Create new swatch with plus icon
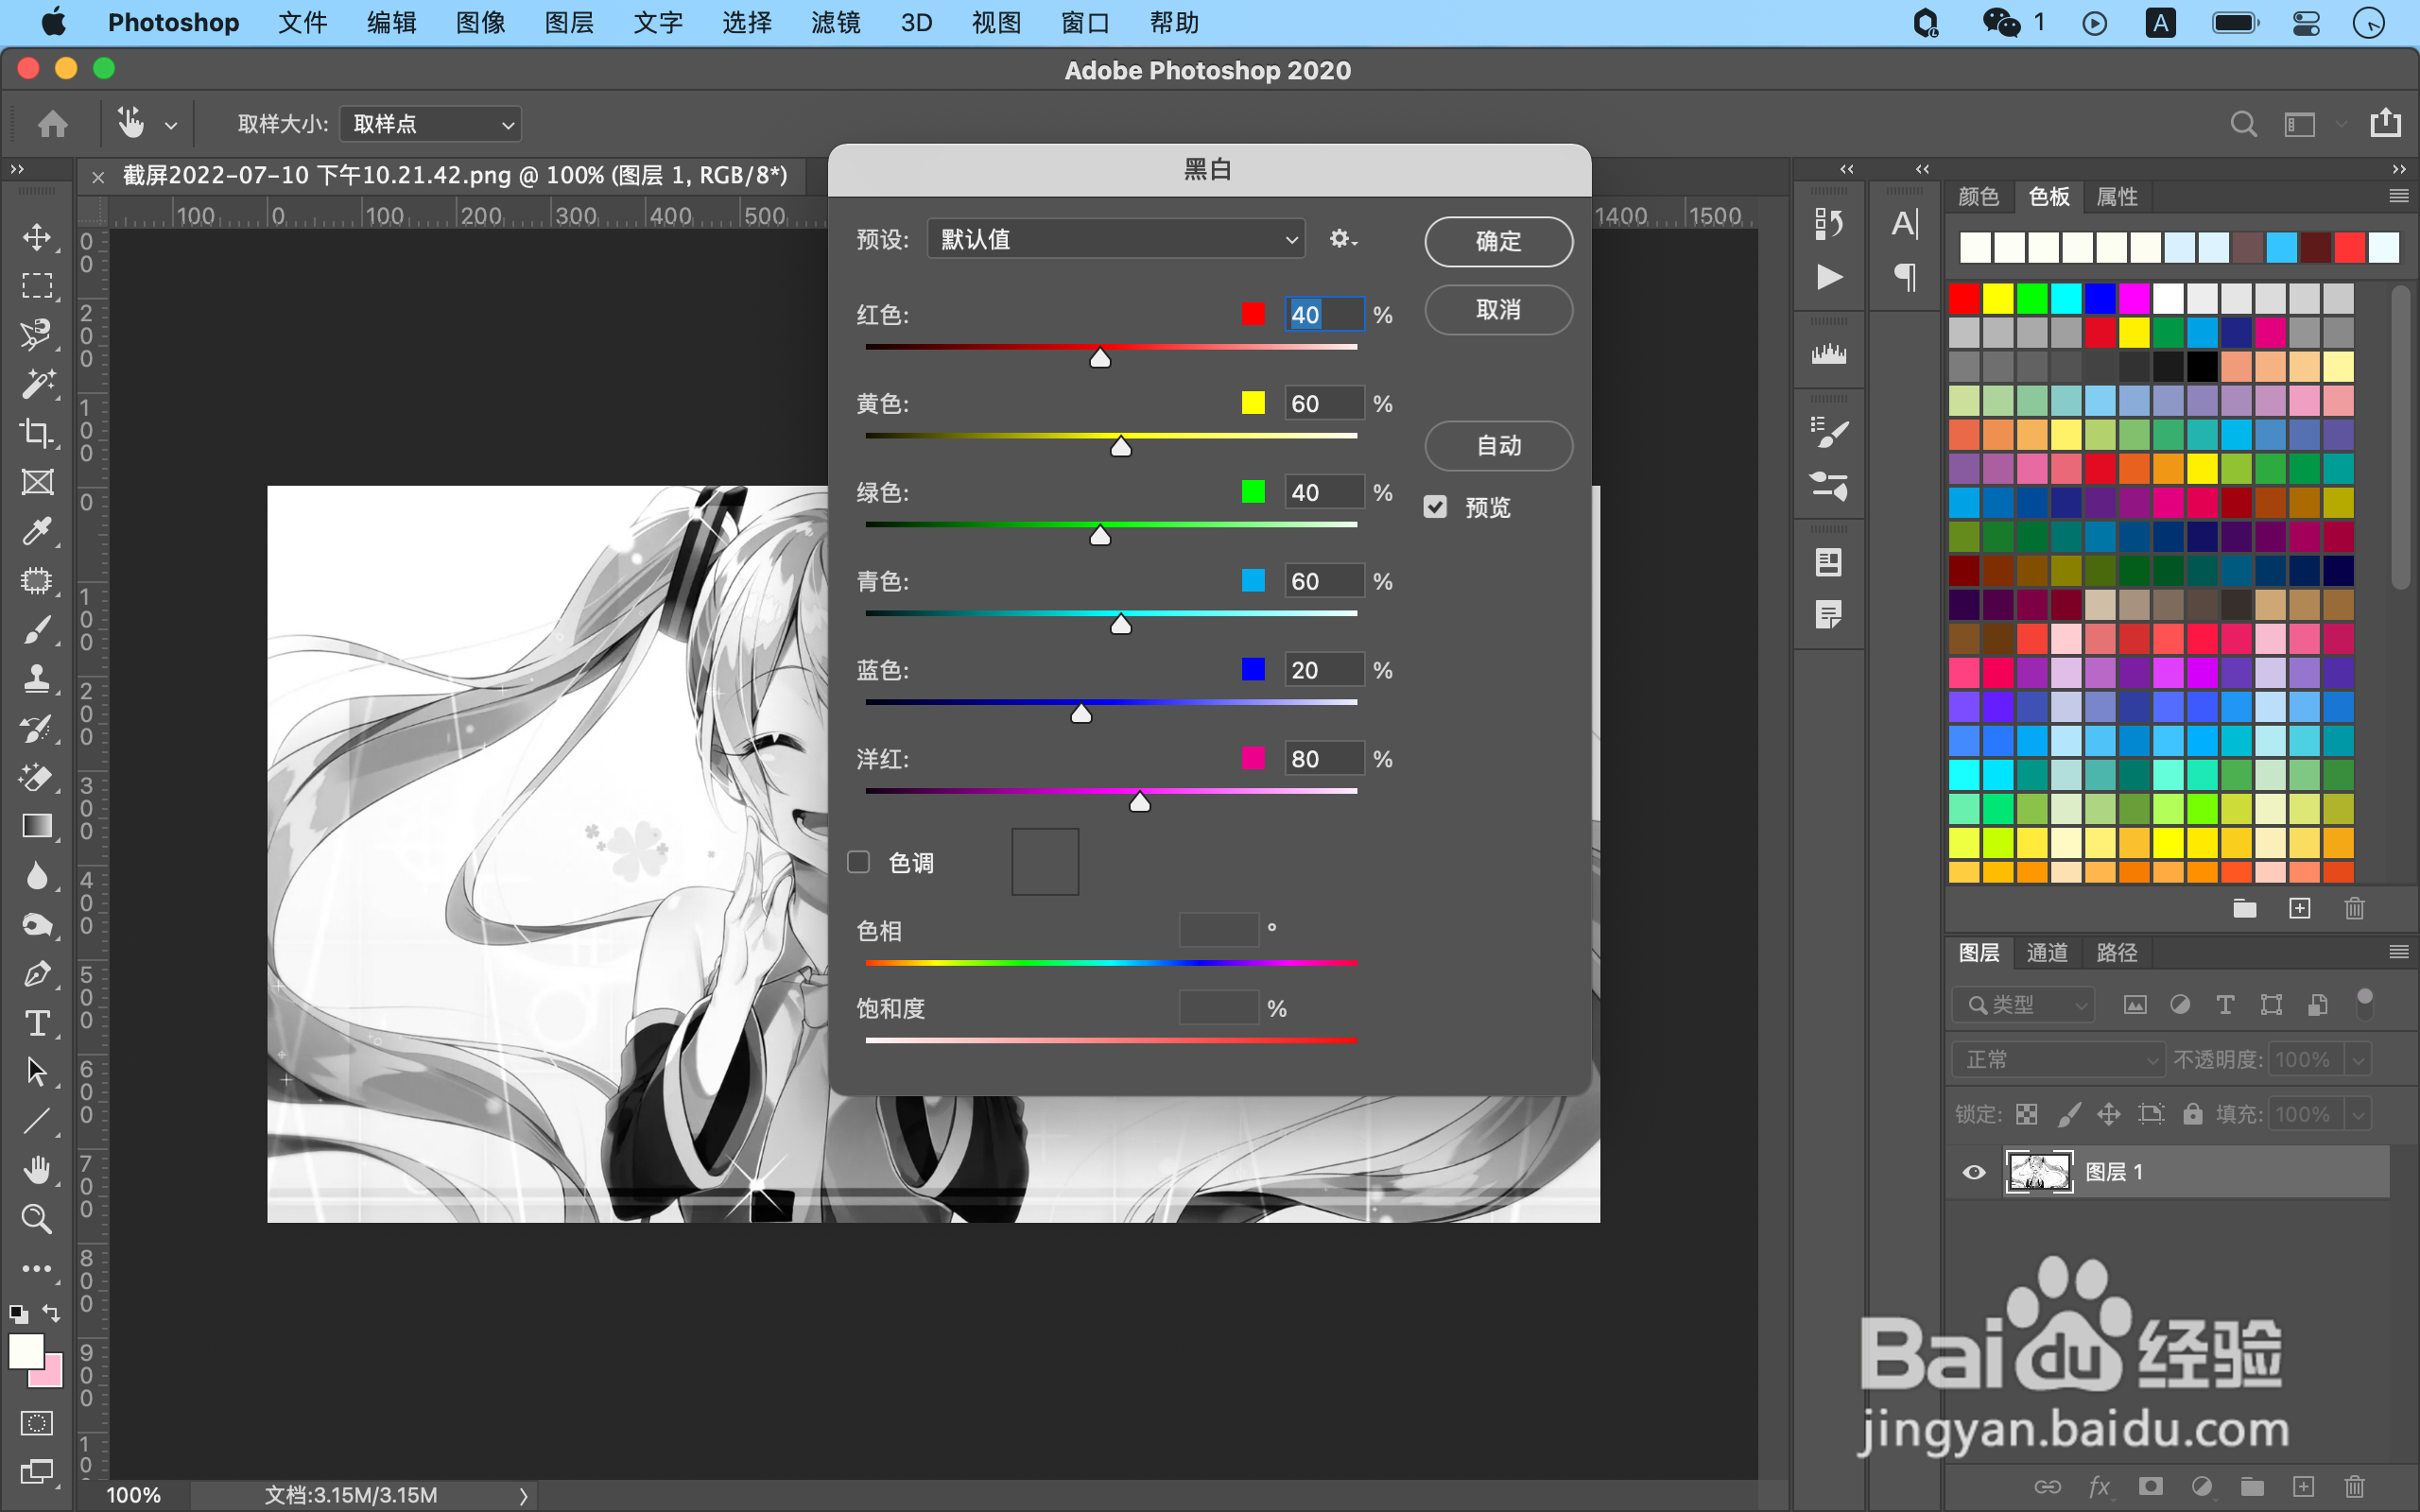Viewport: 2420px width, 1512px height. coord(2299,908)
